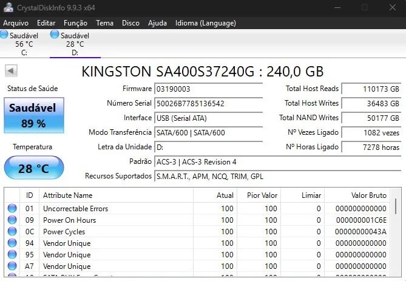Click the Atual column header
Image resolution: width=406 pixels, height=281 pixels.
click(x=215, y=195)
